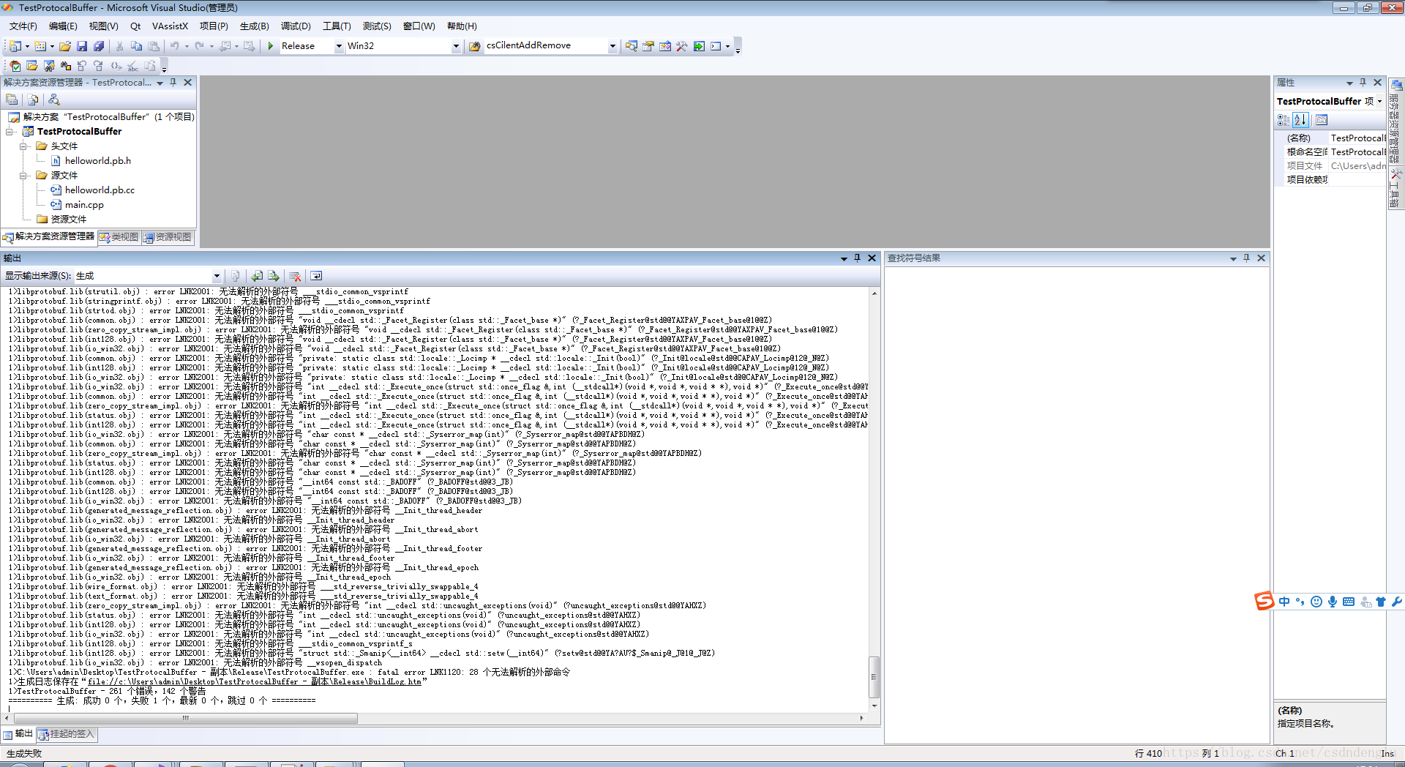Open the 生成(B) build menu
The width and height of the screenshot is (1405, 767).
click(x=255, y=26)
